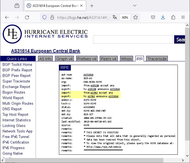
Task: Open Multi Origin Routes link
Action: (x=18, y=103)
